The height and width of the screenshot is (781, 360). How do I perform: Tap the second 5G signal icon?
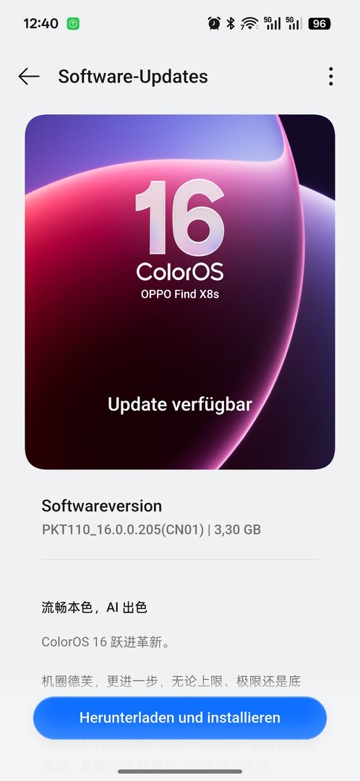tap(294, 23)
